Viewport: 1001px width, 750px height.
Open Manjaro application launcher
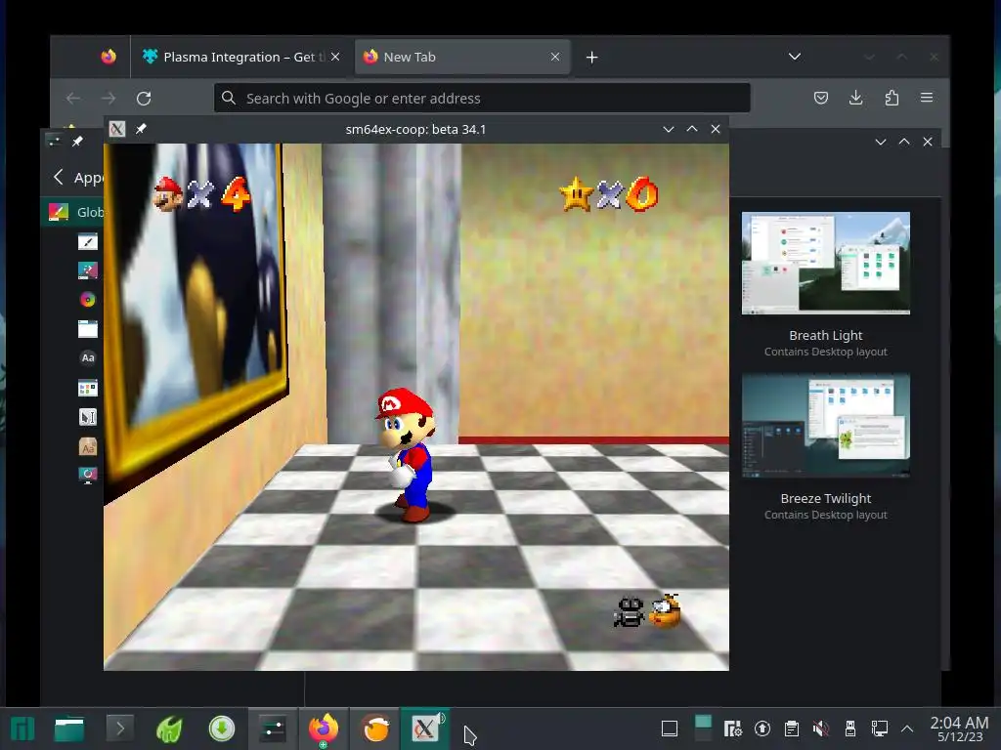coord(22,729)
